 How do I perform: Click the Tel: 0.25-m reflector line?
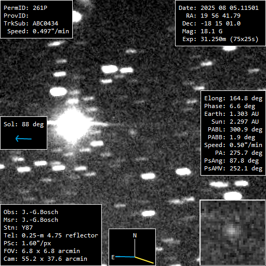51,235
